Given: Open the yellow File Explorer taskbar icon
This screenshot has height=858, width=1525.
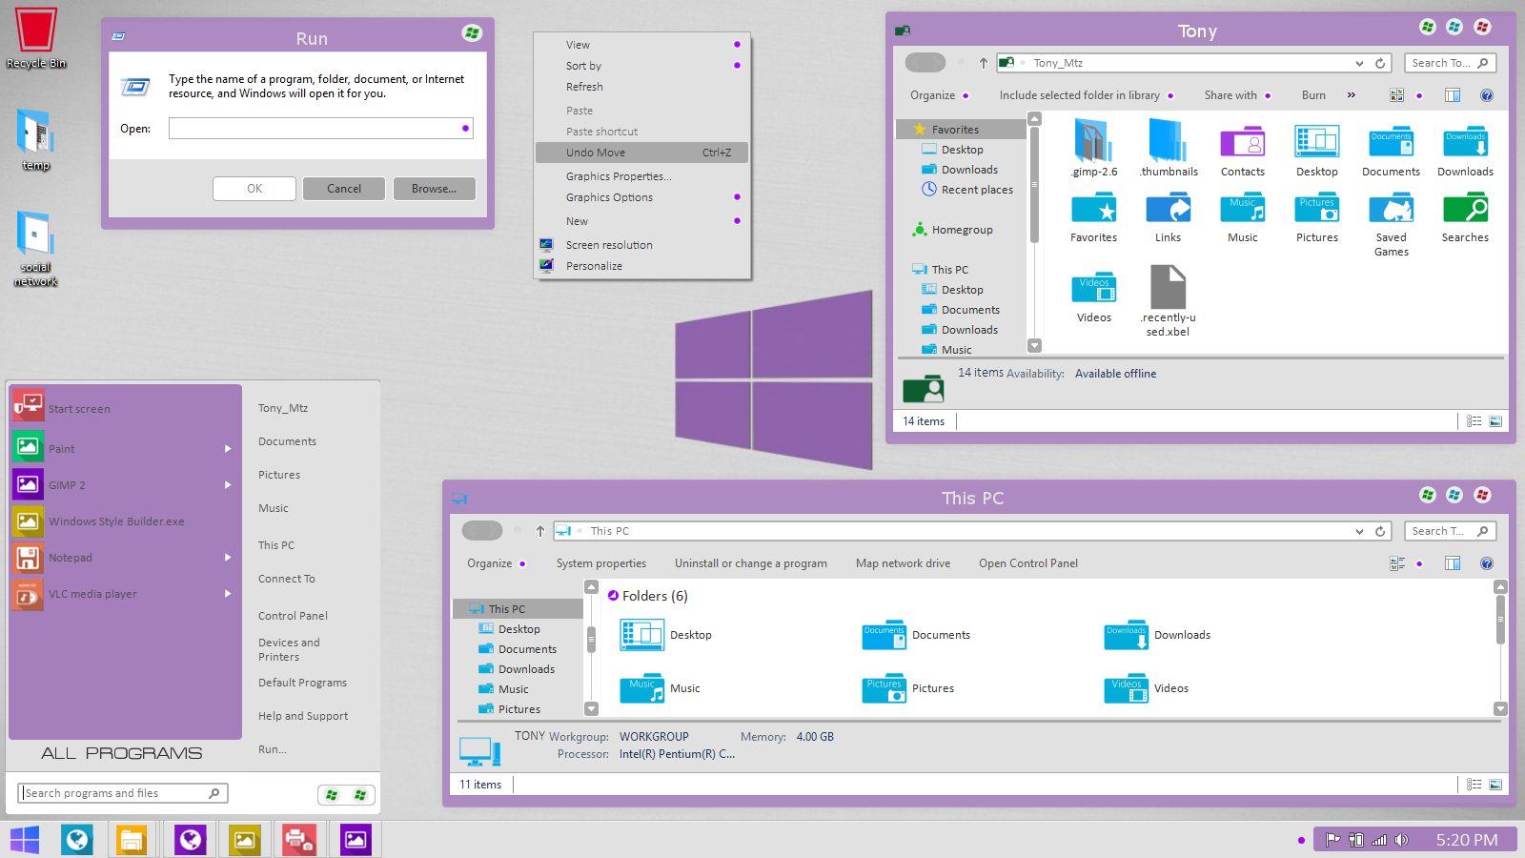Looking at the screenshot, I should pyautogui.click(x=131, y=840).
